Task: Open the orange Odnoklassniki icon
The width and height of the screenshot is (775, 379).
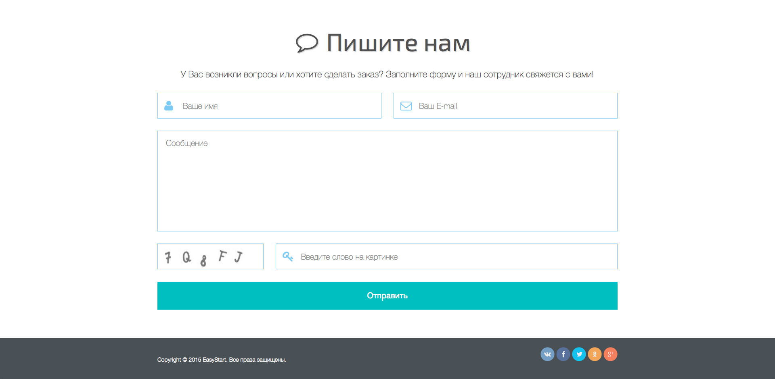Action: coord(595,354)
